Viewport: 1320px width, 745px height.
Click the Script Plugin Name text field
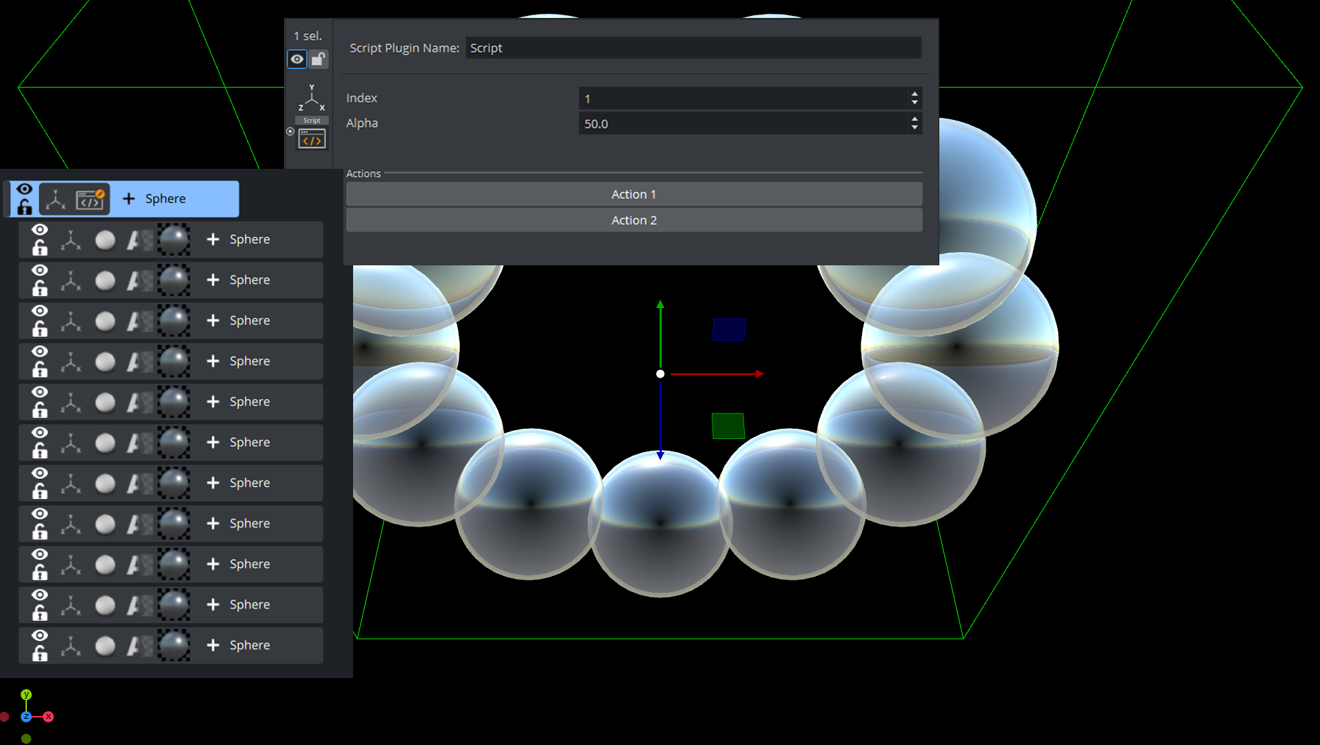tap(692, 48)
